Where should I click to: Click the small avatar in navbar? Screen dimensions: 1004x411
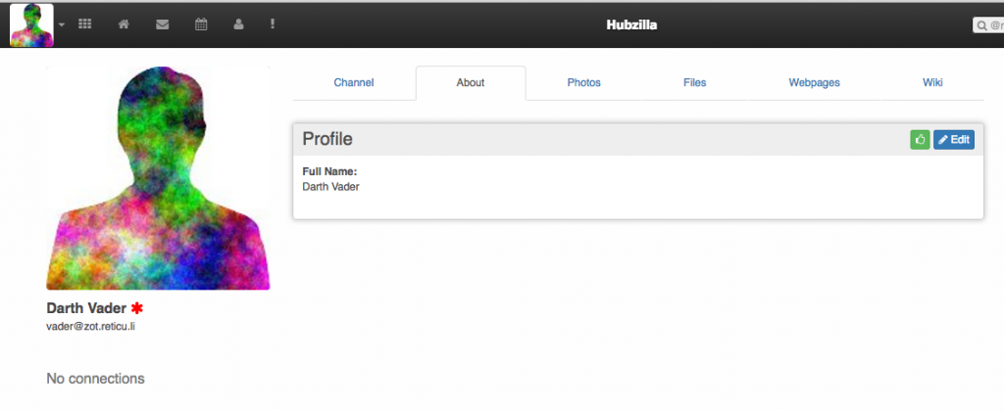coord(31,24)
